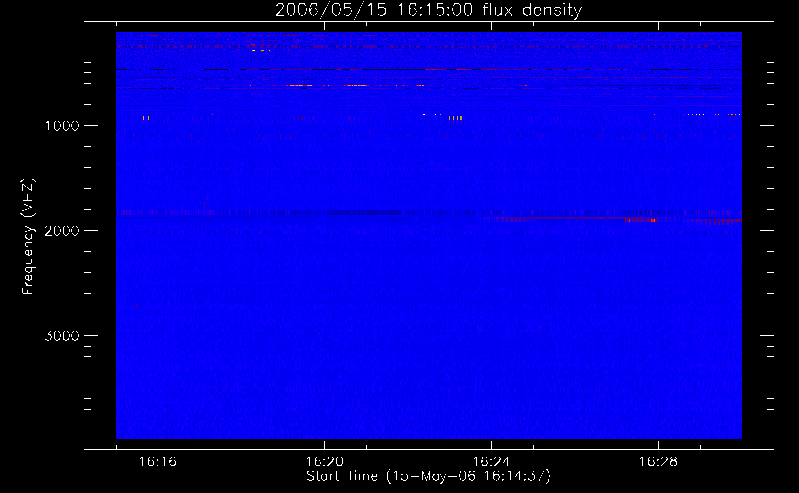Click the 'Start Time (15-May-06 16:14:37)' label
The height and width of the screenshot is (493, 799).
coord(428,476)
